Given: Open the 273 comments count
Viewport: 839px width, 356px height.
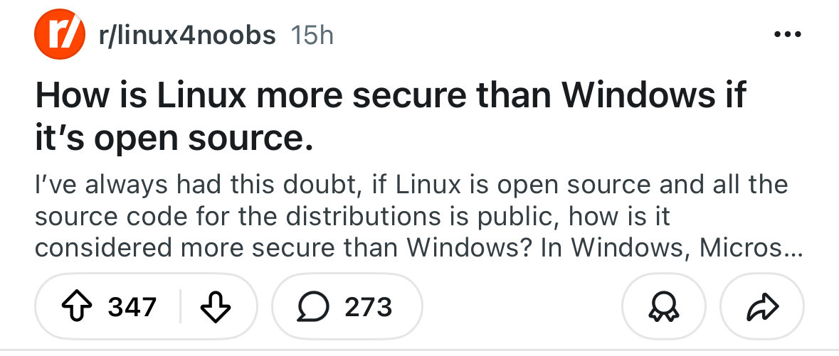Looking at the screenshot, I should point(368,307).
